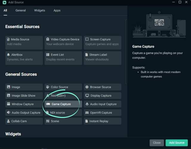Click the source list vertical scrollbar
The width and height of the screenshot is (191, 149).
click(126, 52)
